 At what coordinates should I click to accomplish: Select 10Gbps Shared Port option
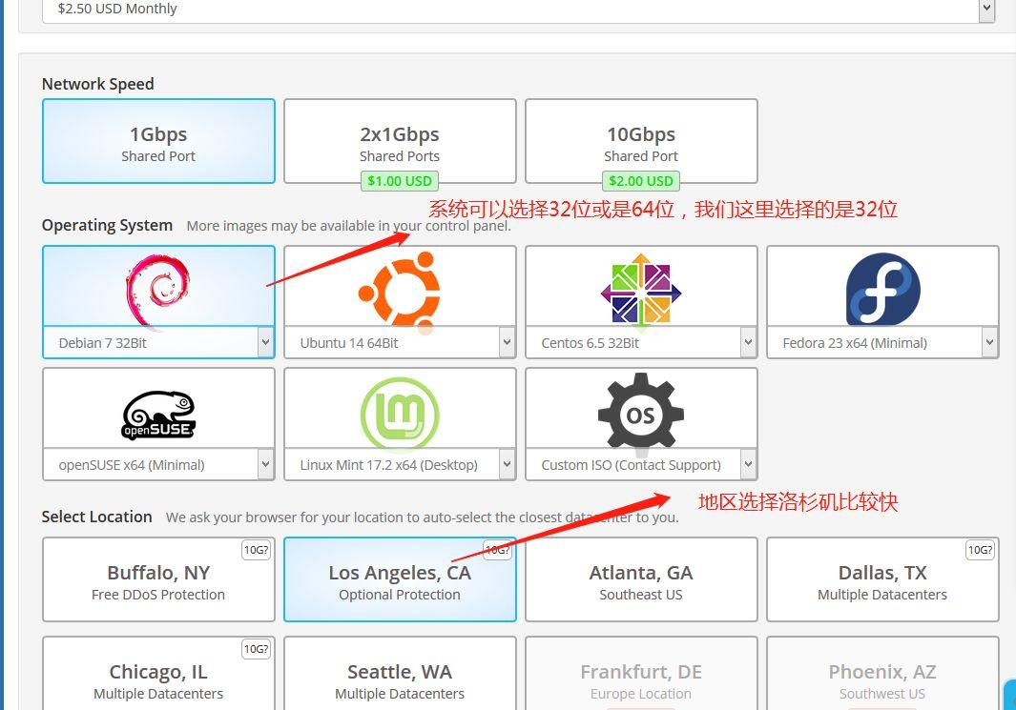click(641, 141)
